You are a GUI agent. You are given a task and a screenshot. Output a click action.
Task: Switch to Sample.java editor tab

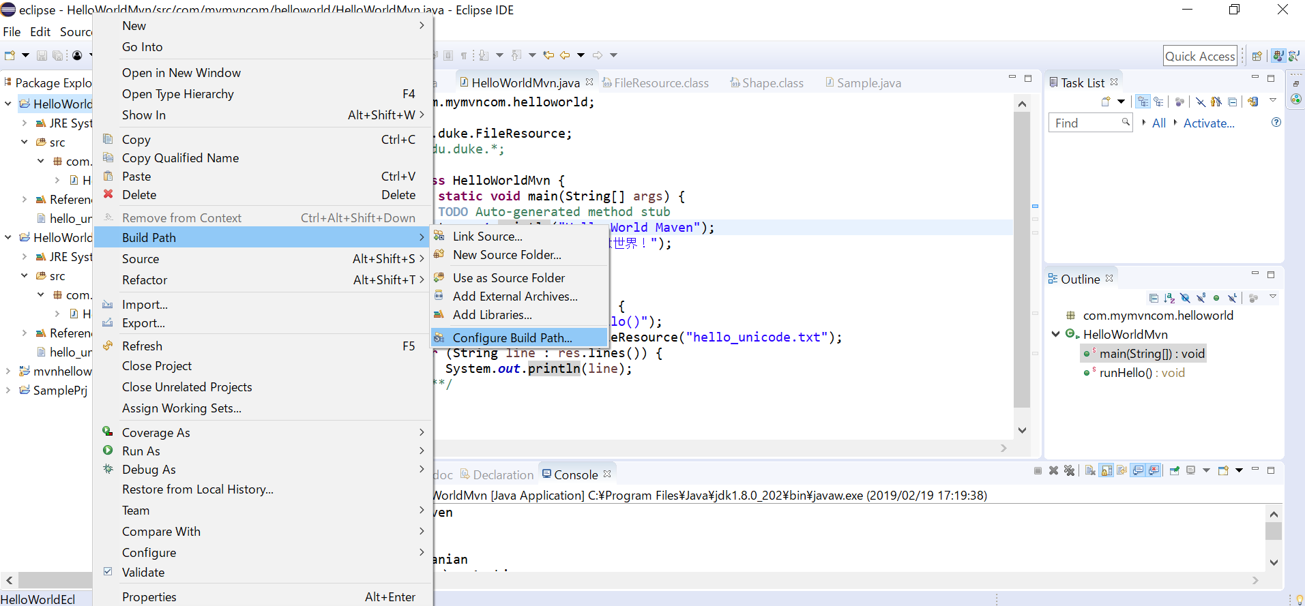(x=863, y=82)
